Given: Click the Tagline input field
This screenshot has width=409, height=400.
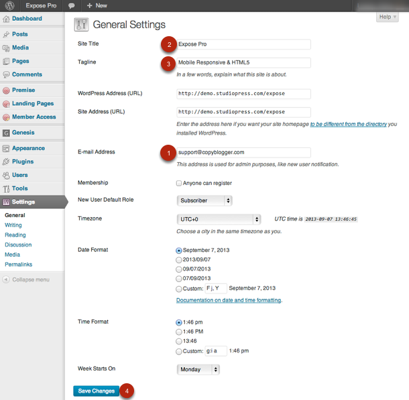Looking at the screenshot, I should 243,62.
